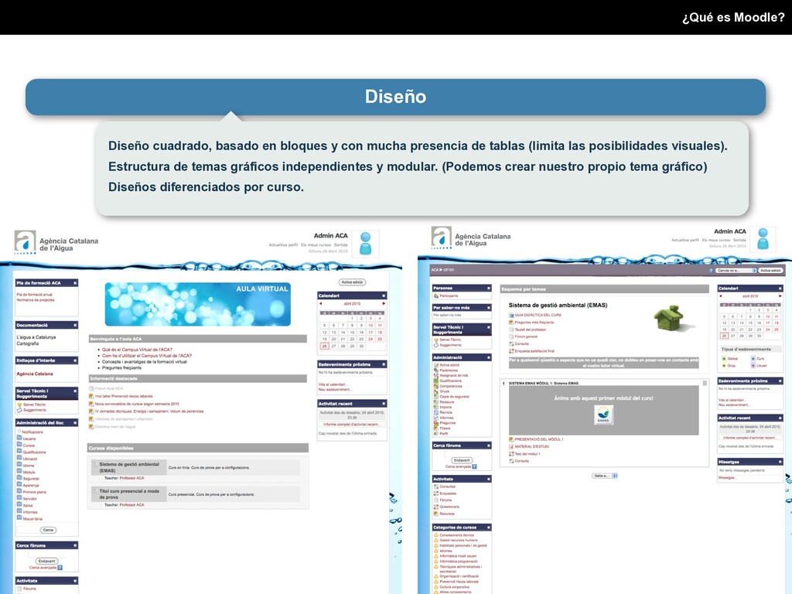Viewport: 792px width, 594px height.
Task: Go to previous month in right screenshot calendar
Action: pos(721,296)
